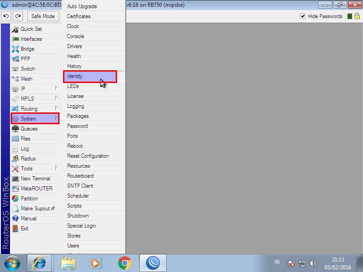Select Users in the System submenu
This screenshot has width=363, height=272.
pos(94,246)
